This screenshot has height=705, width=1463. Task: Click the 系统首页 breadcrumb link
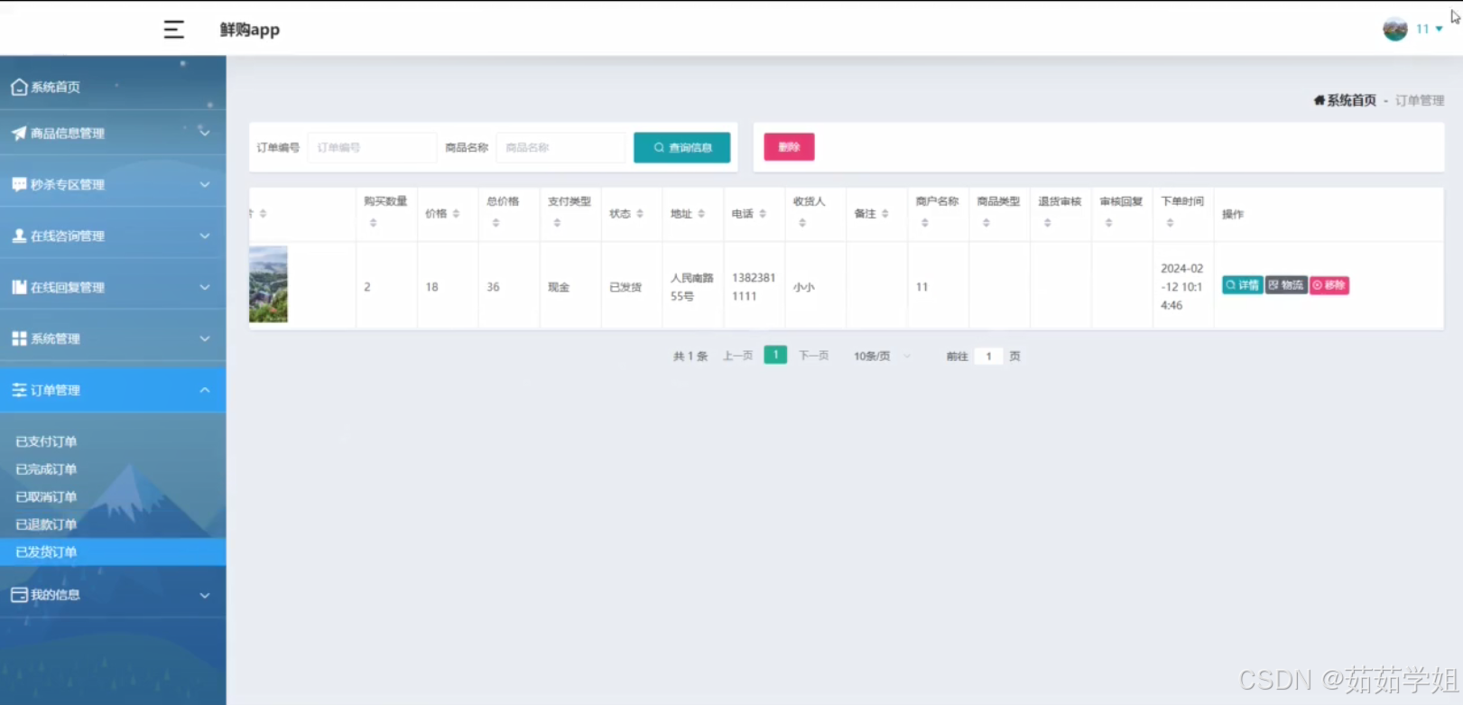(x=1345, y=100)
